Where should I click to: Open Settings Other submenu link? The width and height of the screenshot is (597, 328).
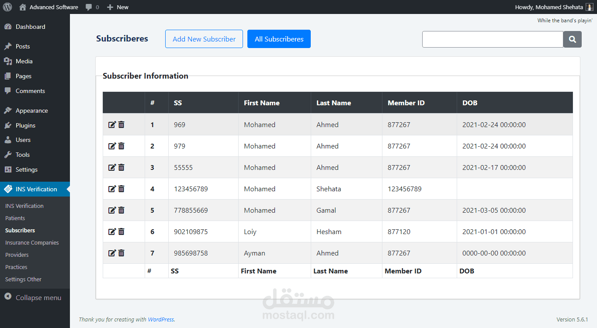coord(24,279)
